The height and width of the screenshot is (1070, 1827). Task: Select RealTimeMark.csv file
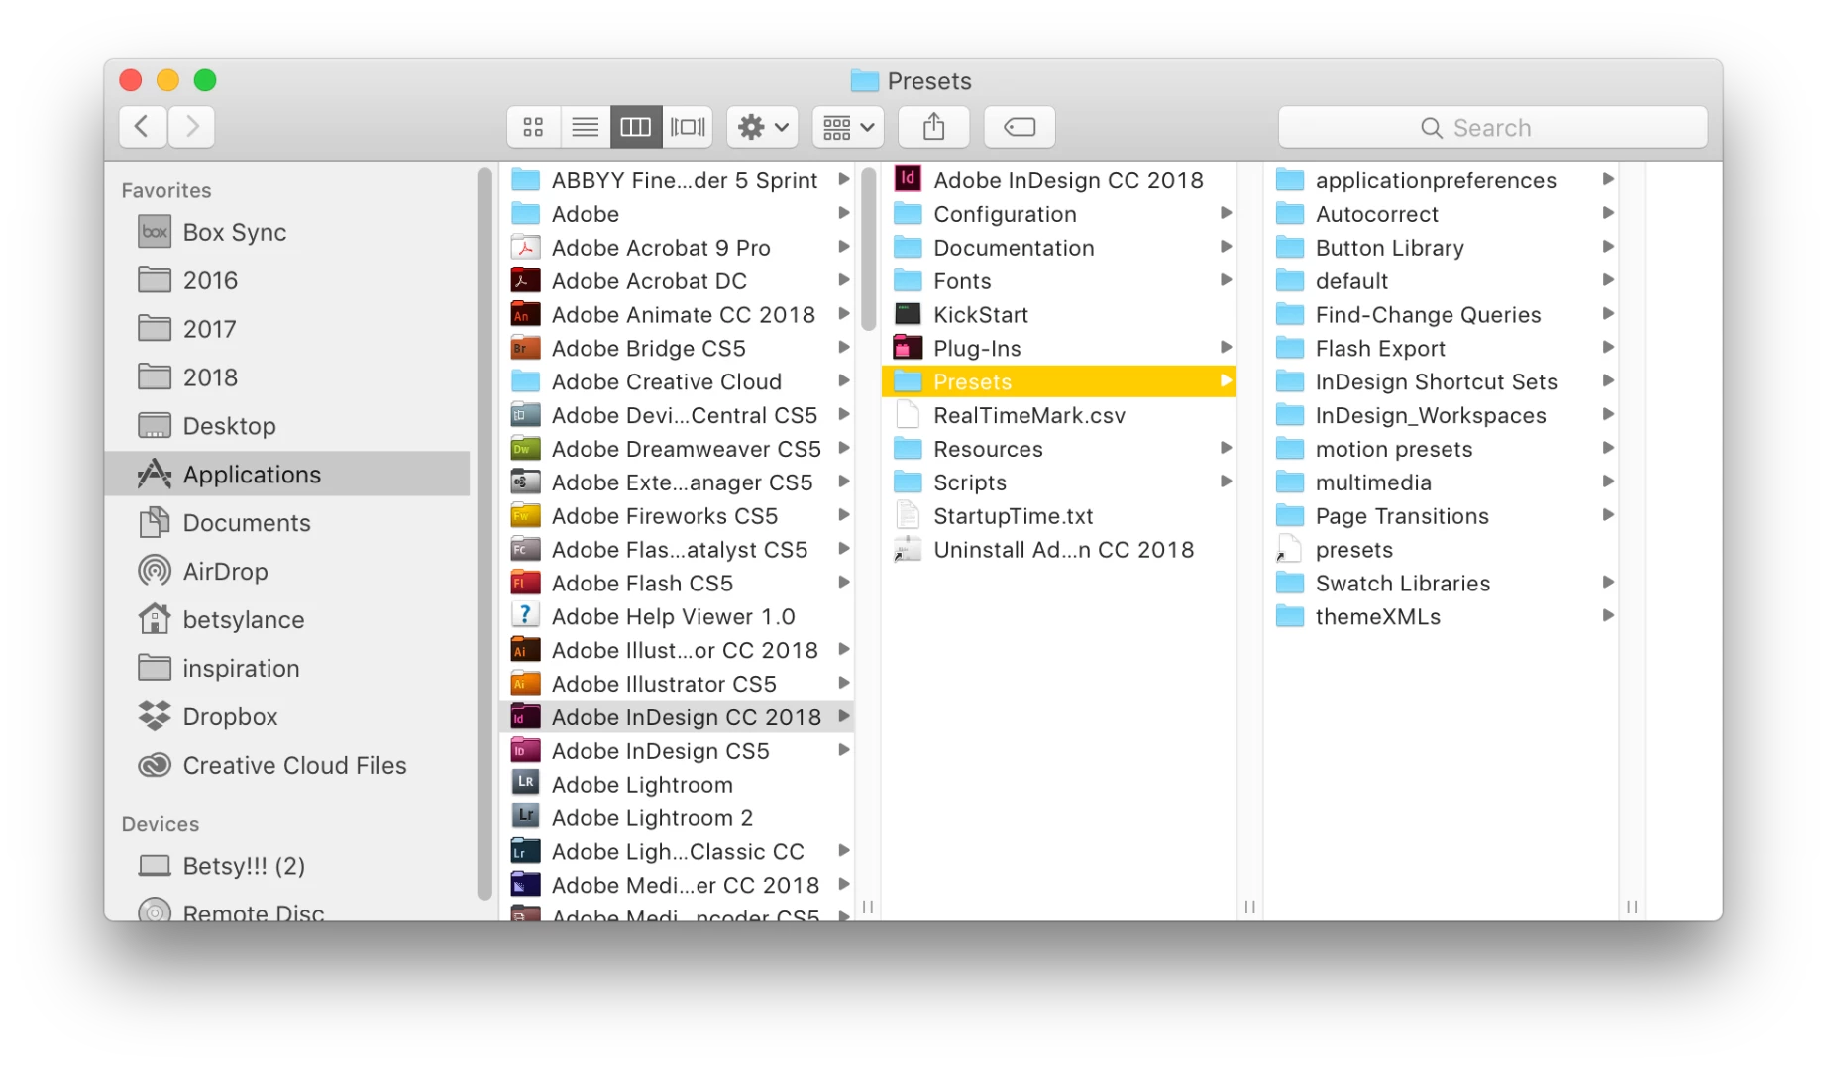pos(1059,415)
